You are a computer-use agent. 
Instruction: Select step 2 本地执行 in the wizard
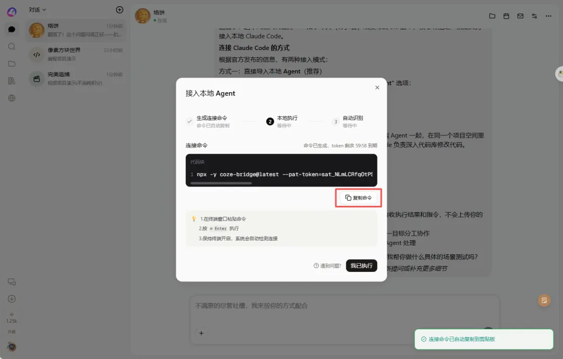(282, 121)
